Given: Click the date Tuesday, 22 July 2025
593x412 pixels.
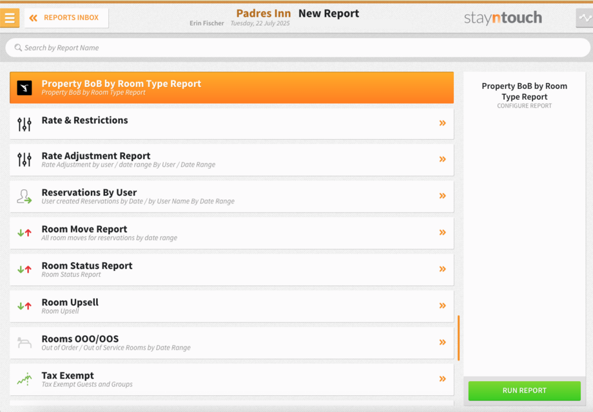Looking at the screenshot, I should tap(260, 23).
